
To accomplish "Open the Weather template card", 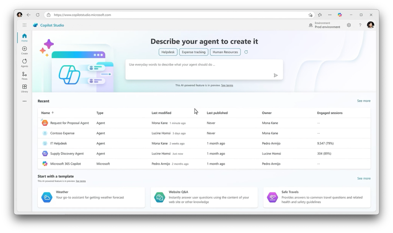I will [x=91, y=197].
